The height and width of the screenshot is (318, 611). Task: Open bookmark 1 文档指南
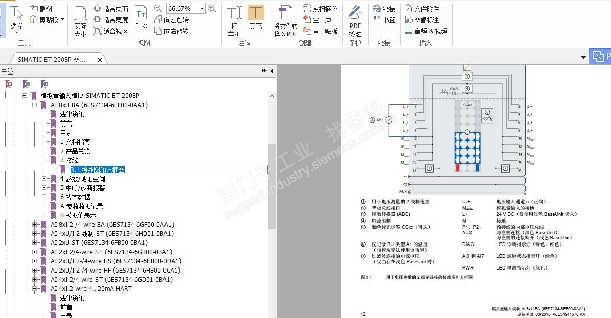(75, 142)
